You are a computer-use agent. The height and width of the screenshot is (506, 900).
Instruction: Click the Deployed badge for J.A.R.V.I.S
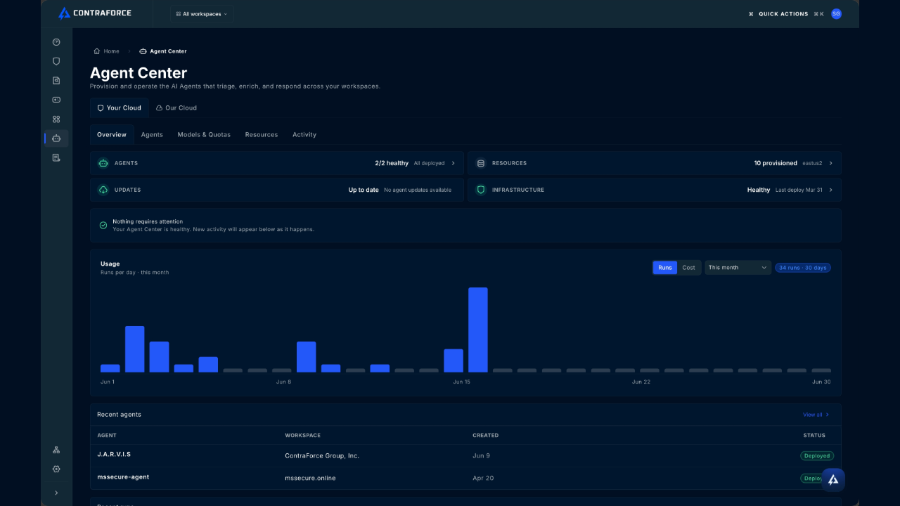[x=817, y=456]
